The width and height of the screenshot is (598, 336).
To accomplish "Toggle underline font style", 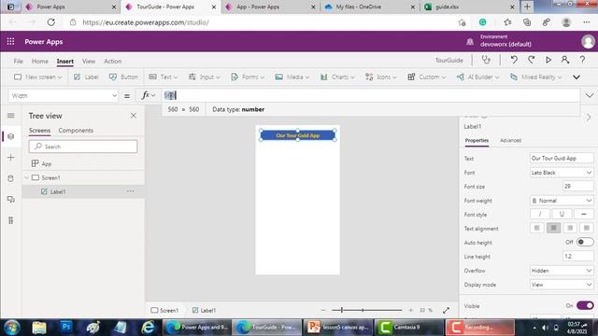I will click(562, 214).
